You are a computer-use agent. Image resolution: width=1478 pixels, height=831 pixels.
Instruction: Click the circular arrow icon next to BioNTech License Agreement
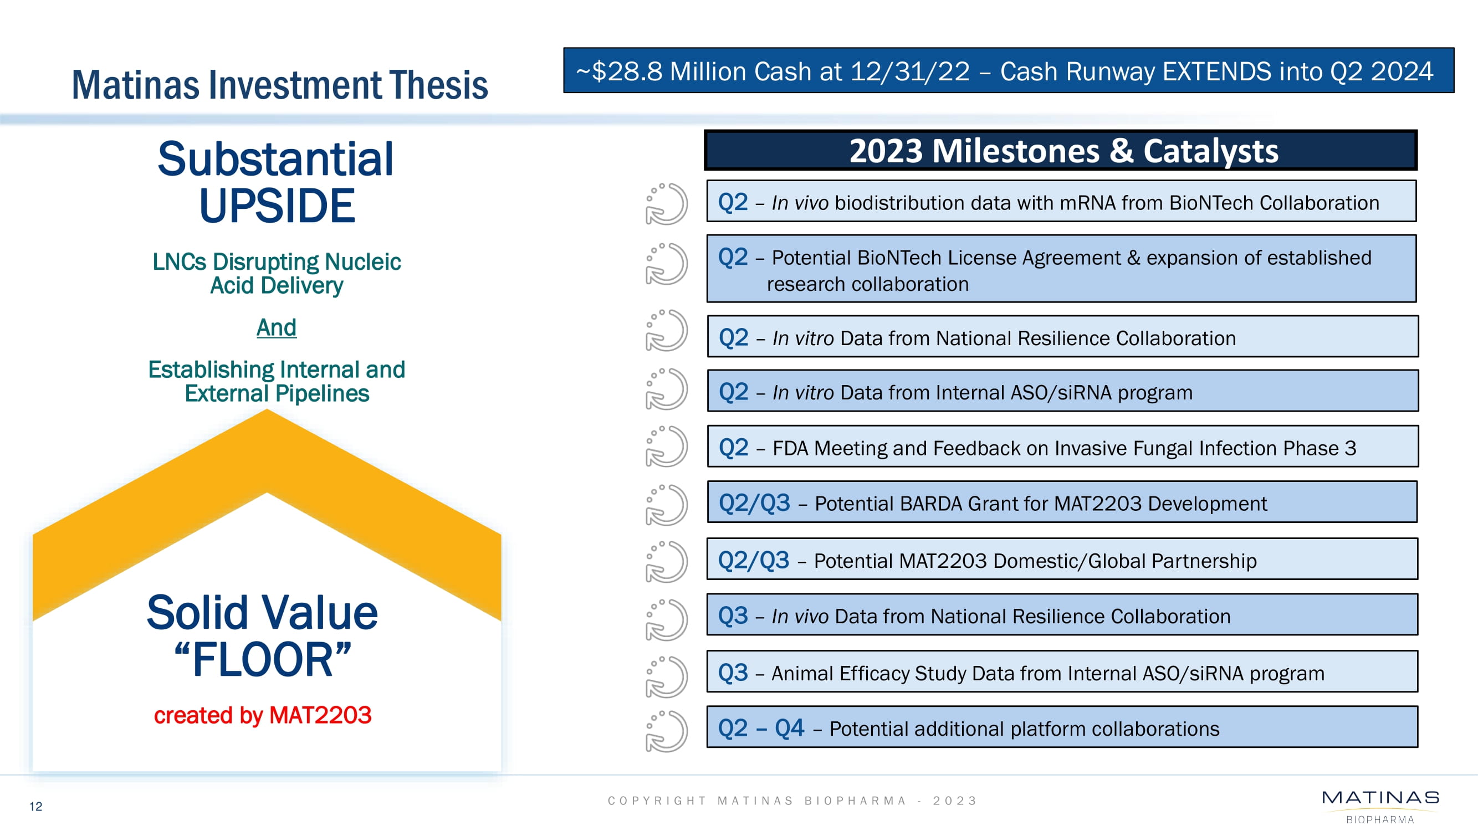pos(666,264)
